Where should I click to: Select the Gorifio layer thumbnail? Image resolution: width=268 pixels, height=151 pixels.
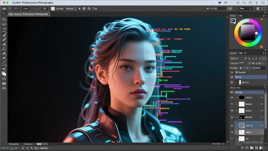coord(242,126)
